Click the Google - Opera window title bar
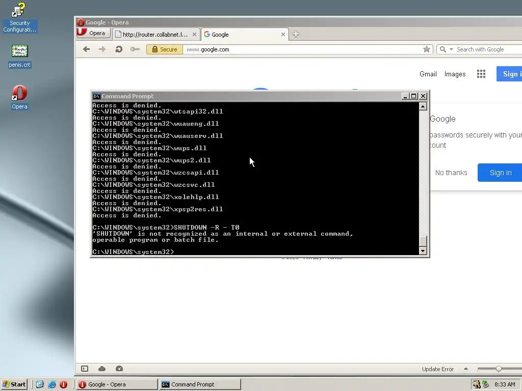Screen dimensions: 522x391 (300, 22)
